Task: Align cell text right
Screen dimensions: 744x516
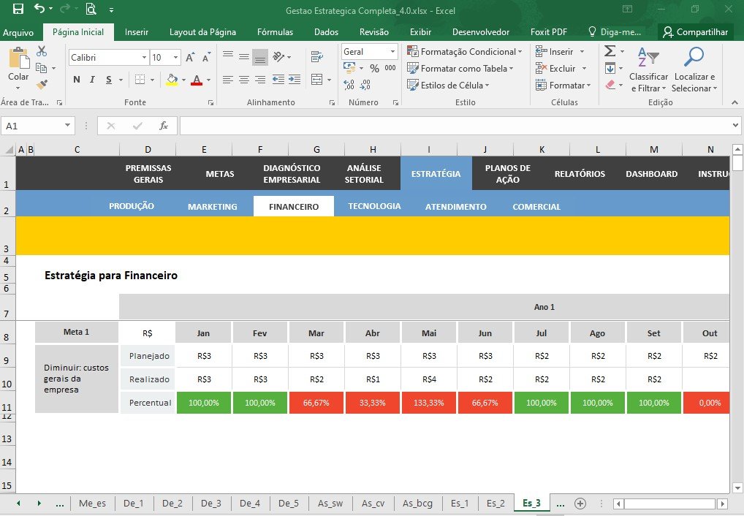Action: 260,79
